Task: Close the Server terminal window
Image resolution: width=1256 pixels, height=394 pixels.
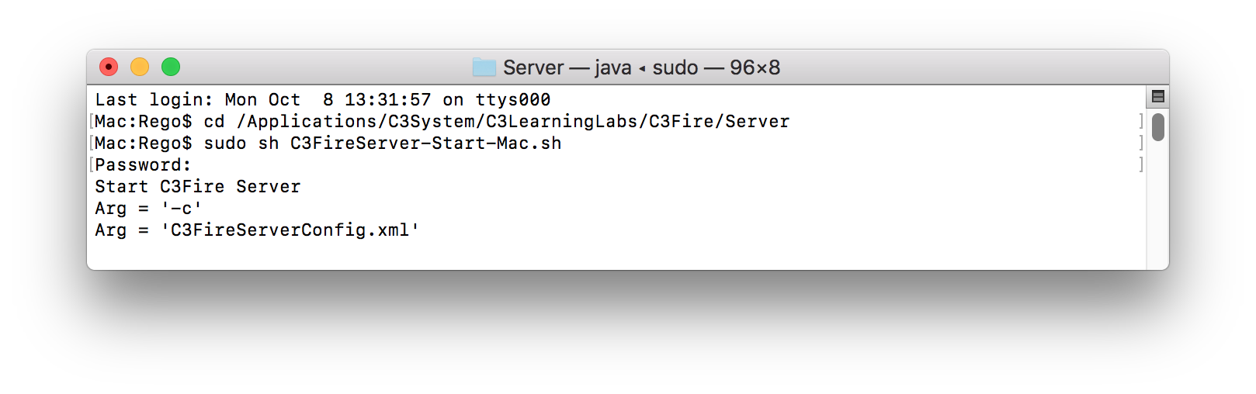Action: pos(109,67)
